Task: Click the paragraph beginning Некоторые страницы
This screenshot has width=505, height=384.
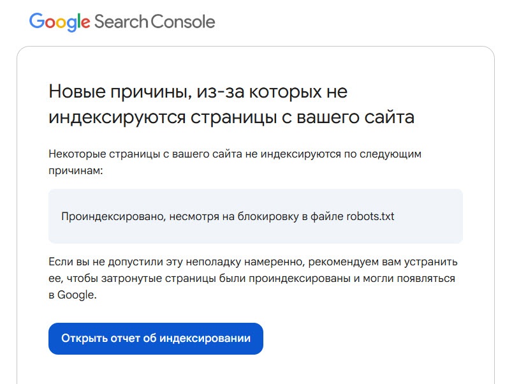Action: click(x=235, y=162)
